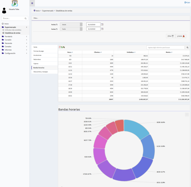Switch to the Formas de pago tab
Viewport: 191px width, 187px height.
39,51
